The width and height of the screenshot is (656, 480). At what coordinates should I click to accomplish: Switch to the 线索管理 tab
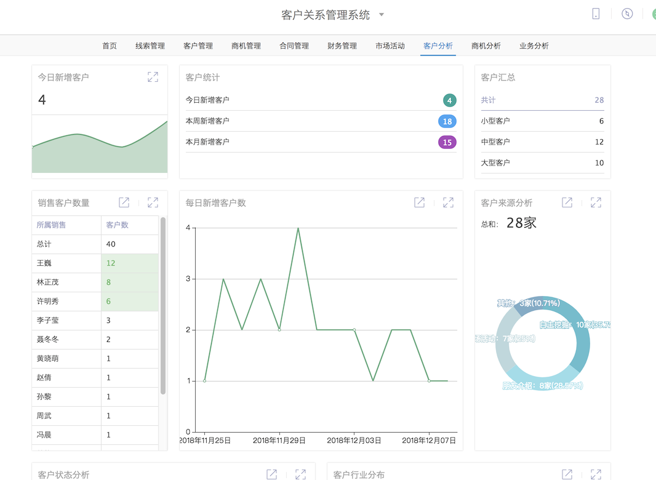(150, 46)
